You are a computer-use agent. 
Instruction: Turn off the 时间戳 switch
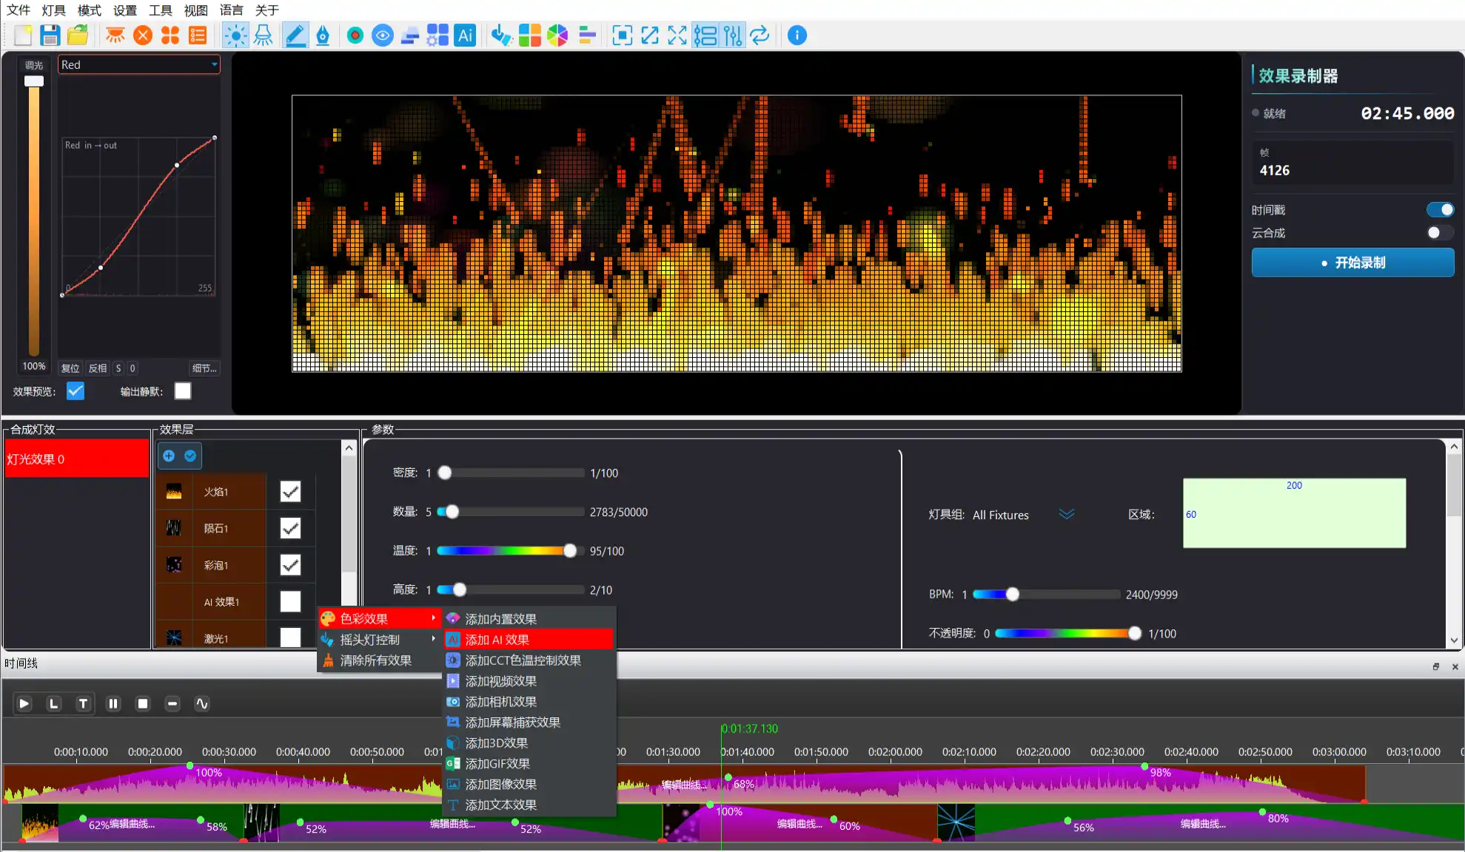1440,210
